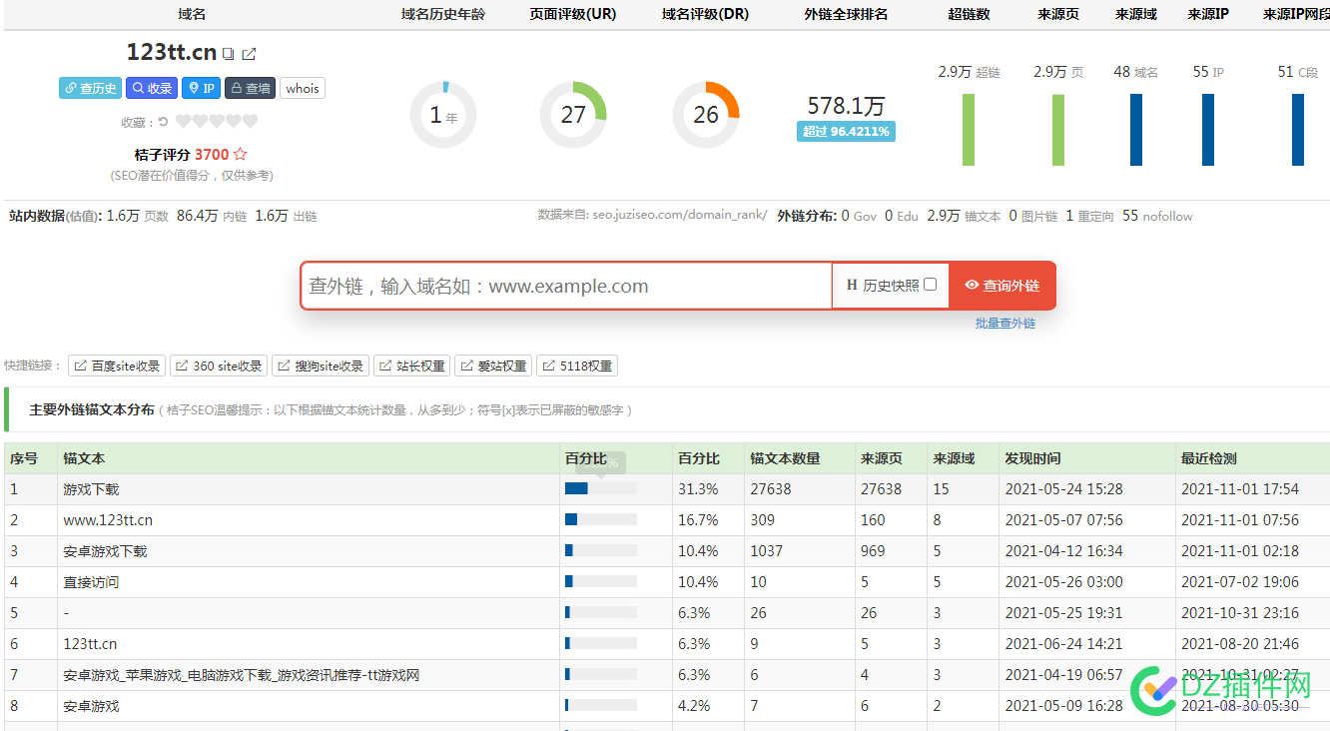Click the 578.1万 global rank value
This screenshot has width=1330, height=731.
click(846, 106)
